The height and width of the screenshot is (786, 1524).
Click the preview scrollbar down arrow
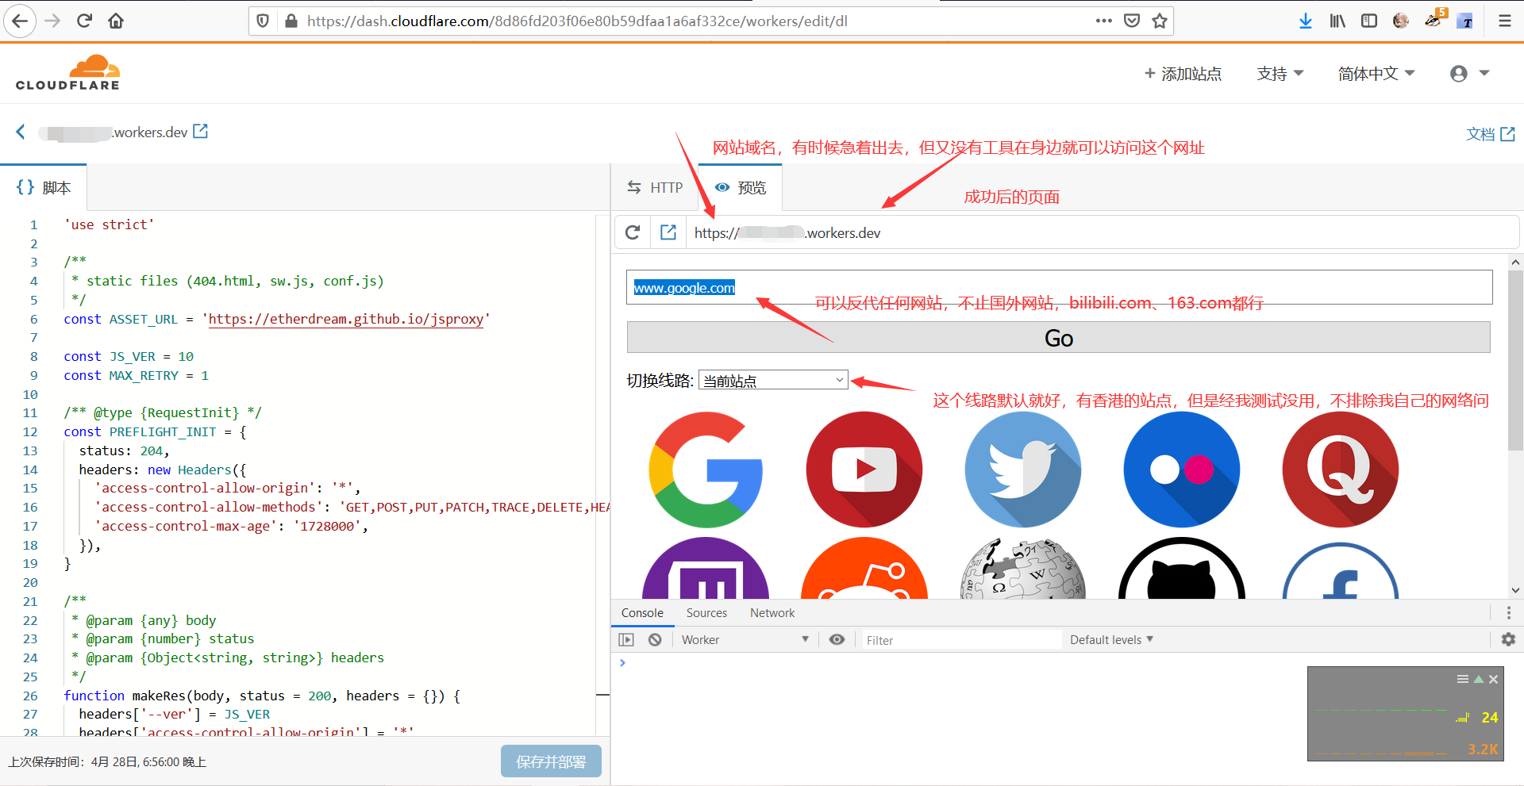pyautogui.click(x=1515, y=590)
